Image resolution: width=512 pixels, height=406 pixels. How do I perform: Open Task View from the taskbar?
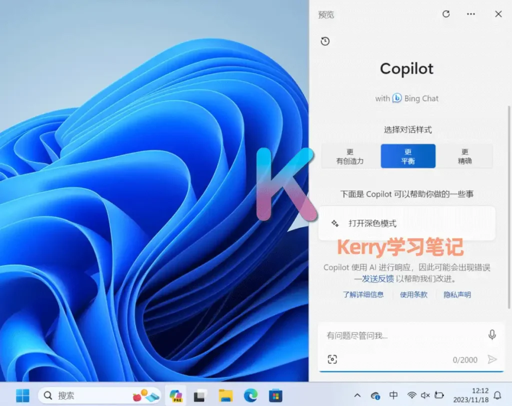200,395
